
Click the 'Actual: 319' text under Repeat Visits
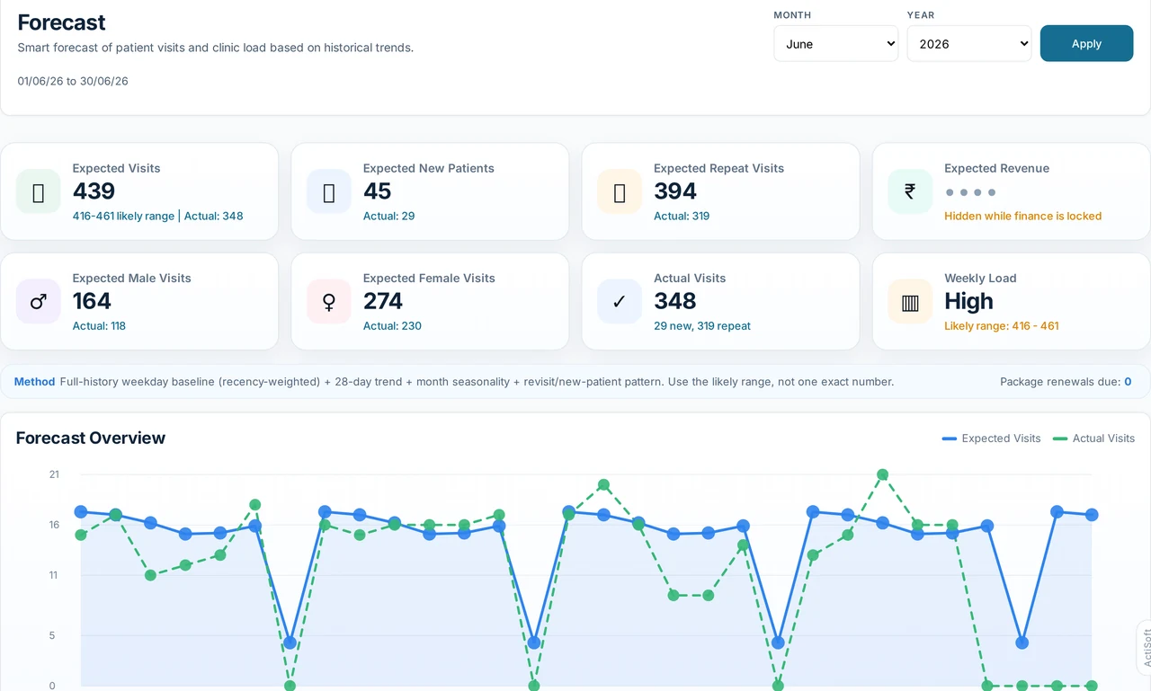682,216
